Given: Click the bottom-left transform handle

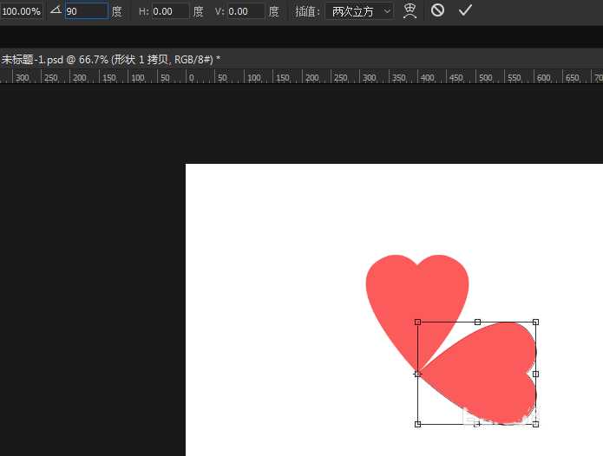Looking at the screenshot, I should (x=418, y=424).
